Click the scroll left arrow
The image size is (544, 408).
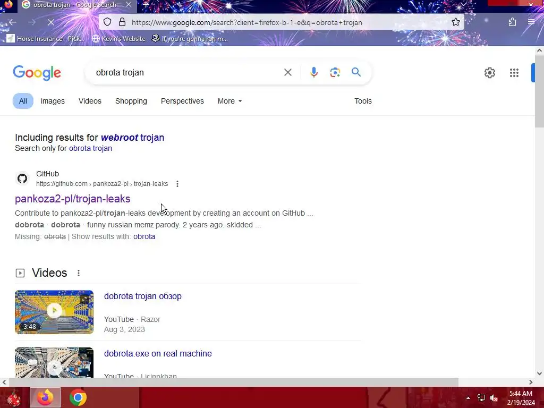4,382
